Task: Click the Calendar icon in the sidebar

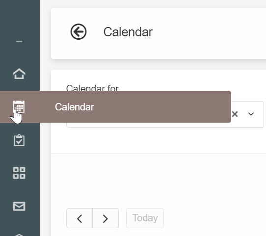Action: point(19,106)
